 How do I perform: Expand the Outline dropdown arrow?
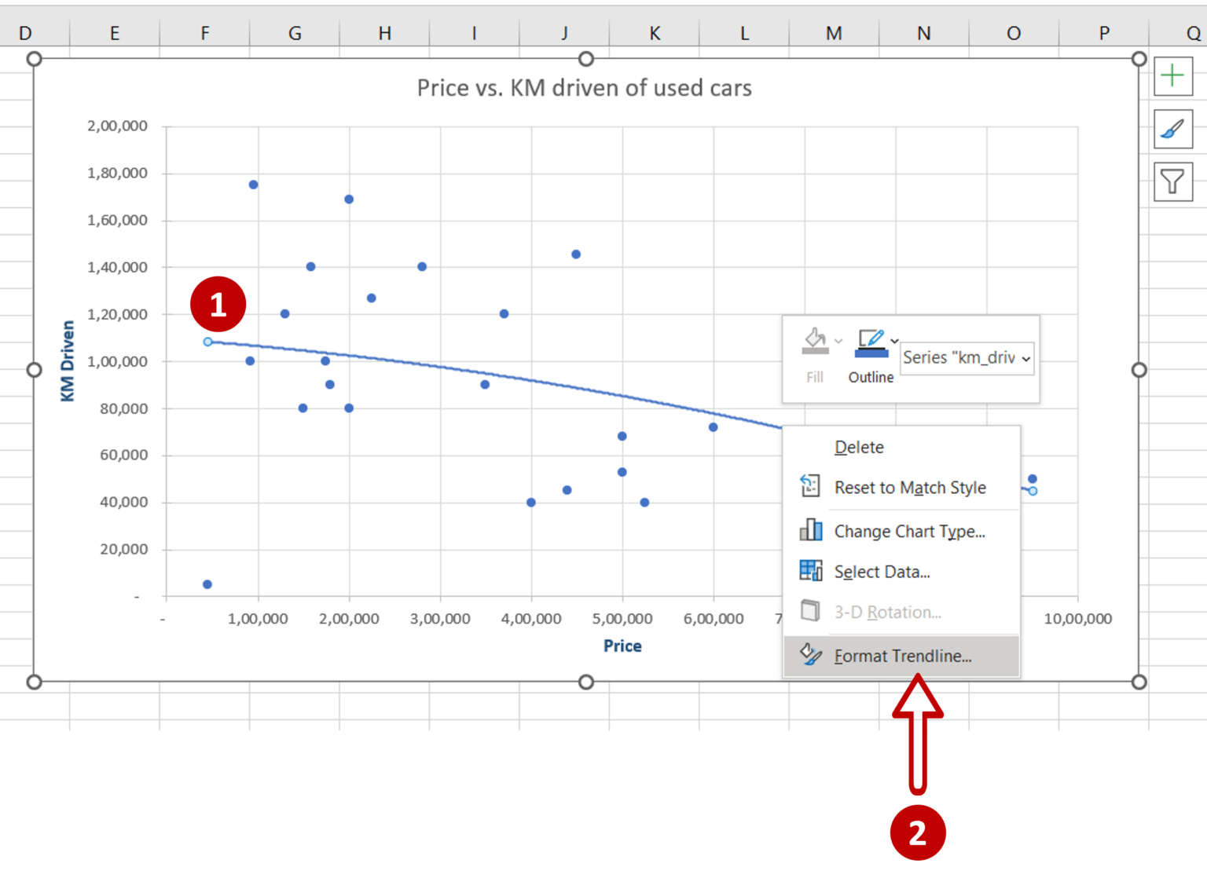pyautogui.click(x=894, y=341)
